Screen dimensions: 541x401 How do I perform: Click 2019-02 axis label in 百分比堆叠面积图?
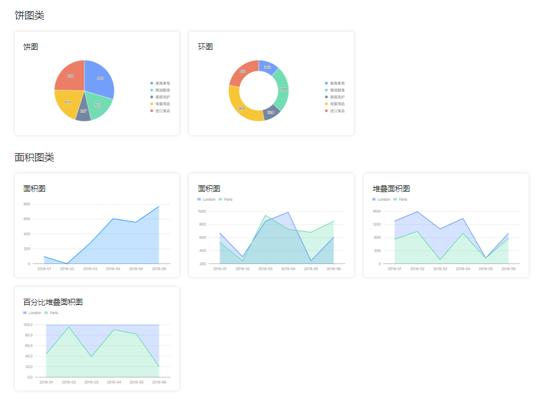[69, 382]
